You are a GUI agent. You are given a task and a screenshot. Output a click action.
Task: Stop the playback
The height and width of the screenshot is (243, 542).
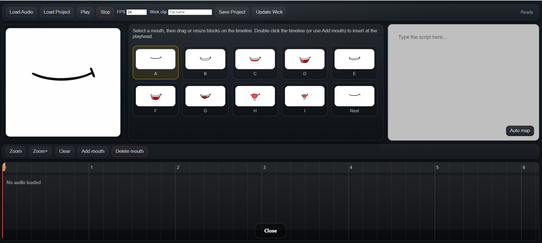coord(105,12)
